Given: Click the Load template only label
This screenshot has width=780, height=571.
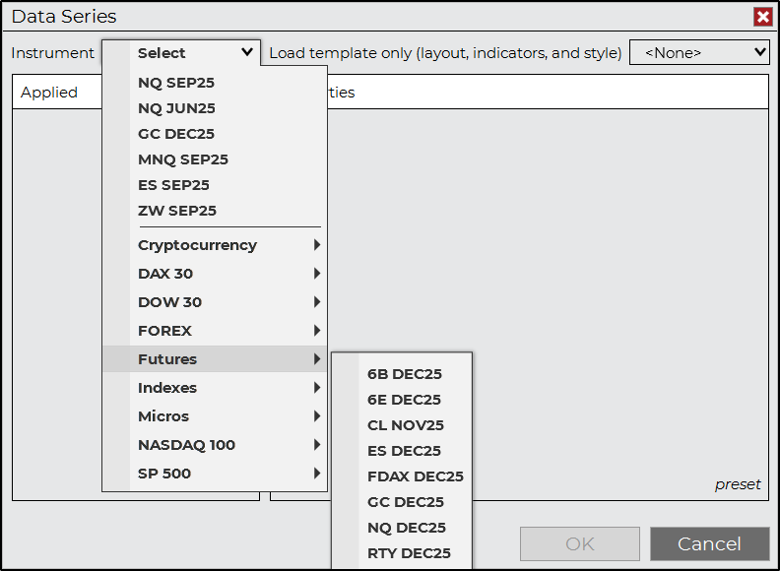Looking at the screenshot, I should (x=445, y=53).
